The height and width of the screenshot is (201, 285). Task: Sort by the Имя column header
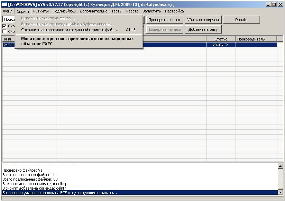click(9, 39)
